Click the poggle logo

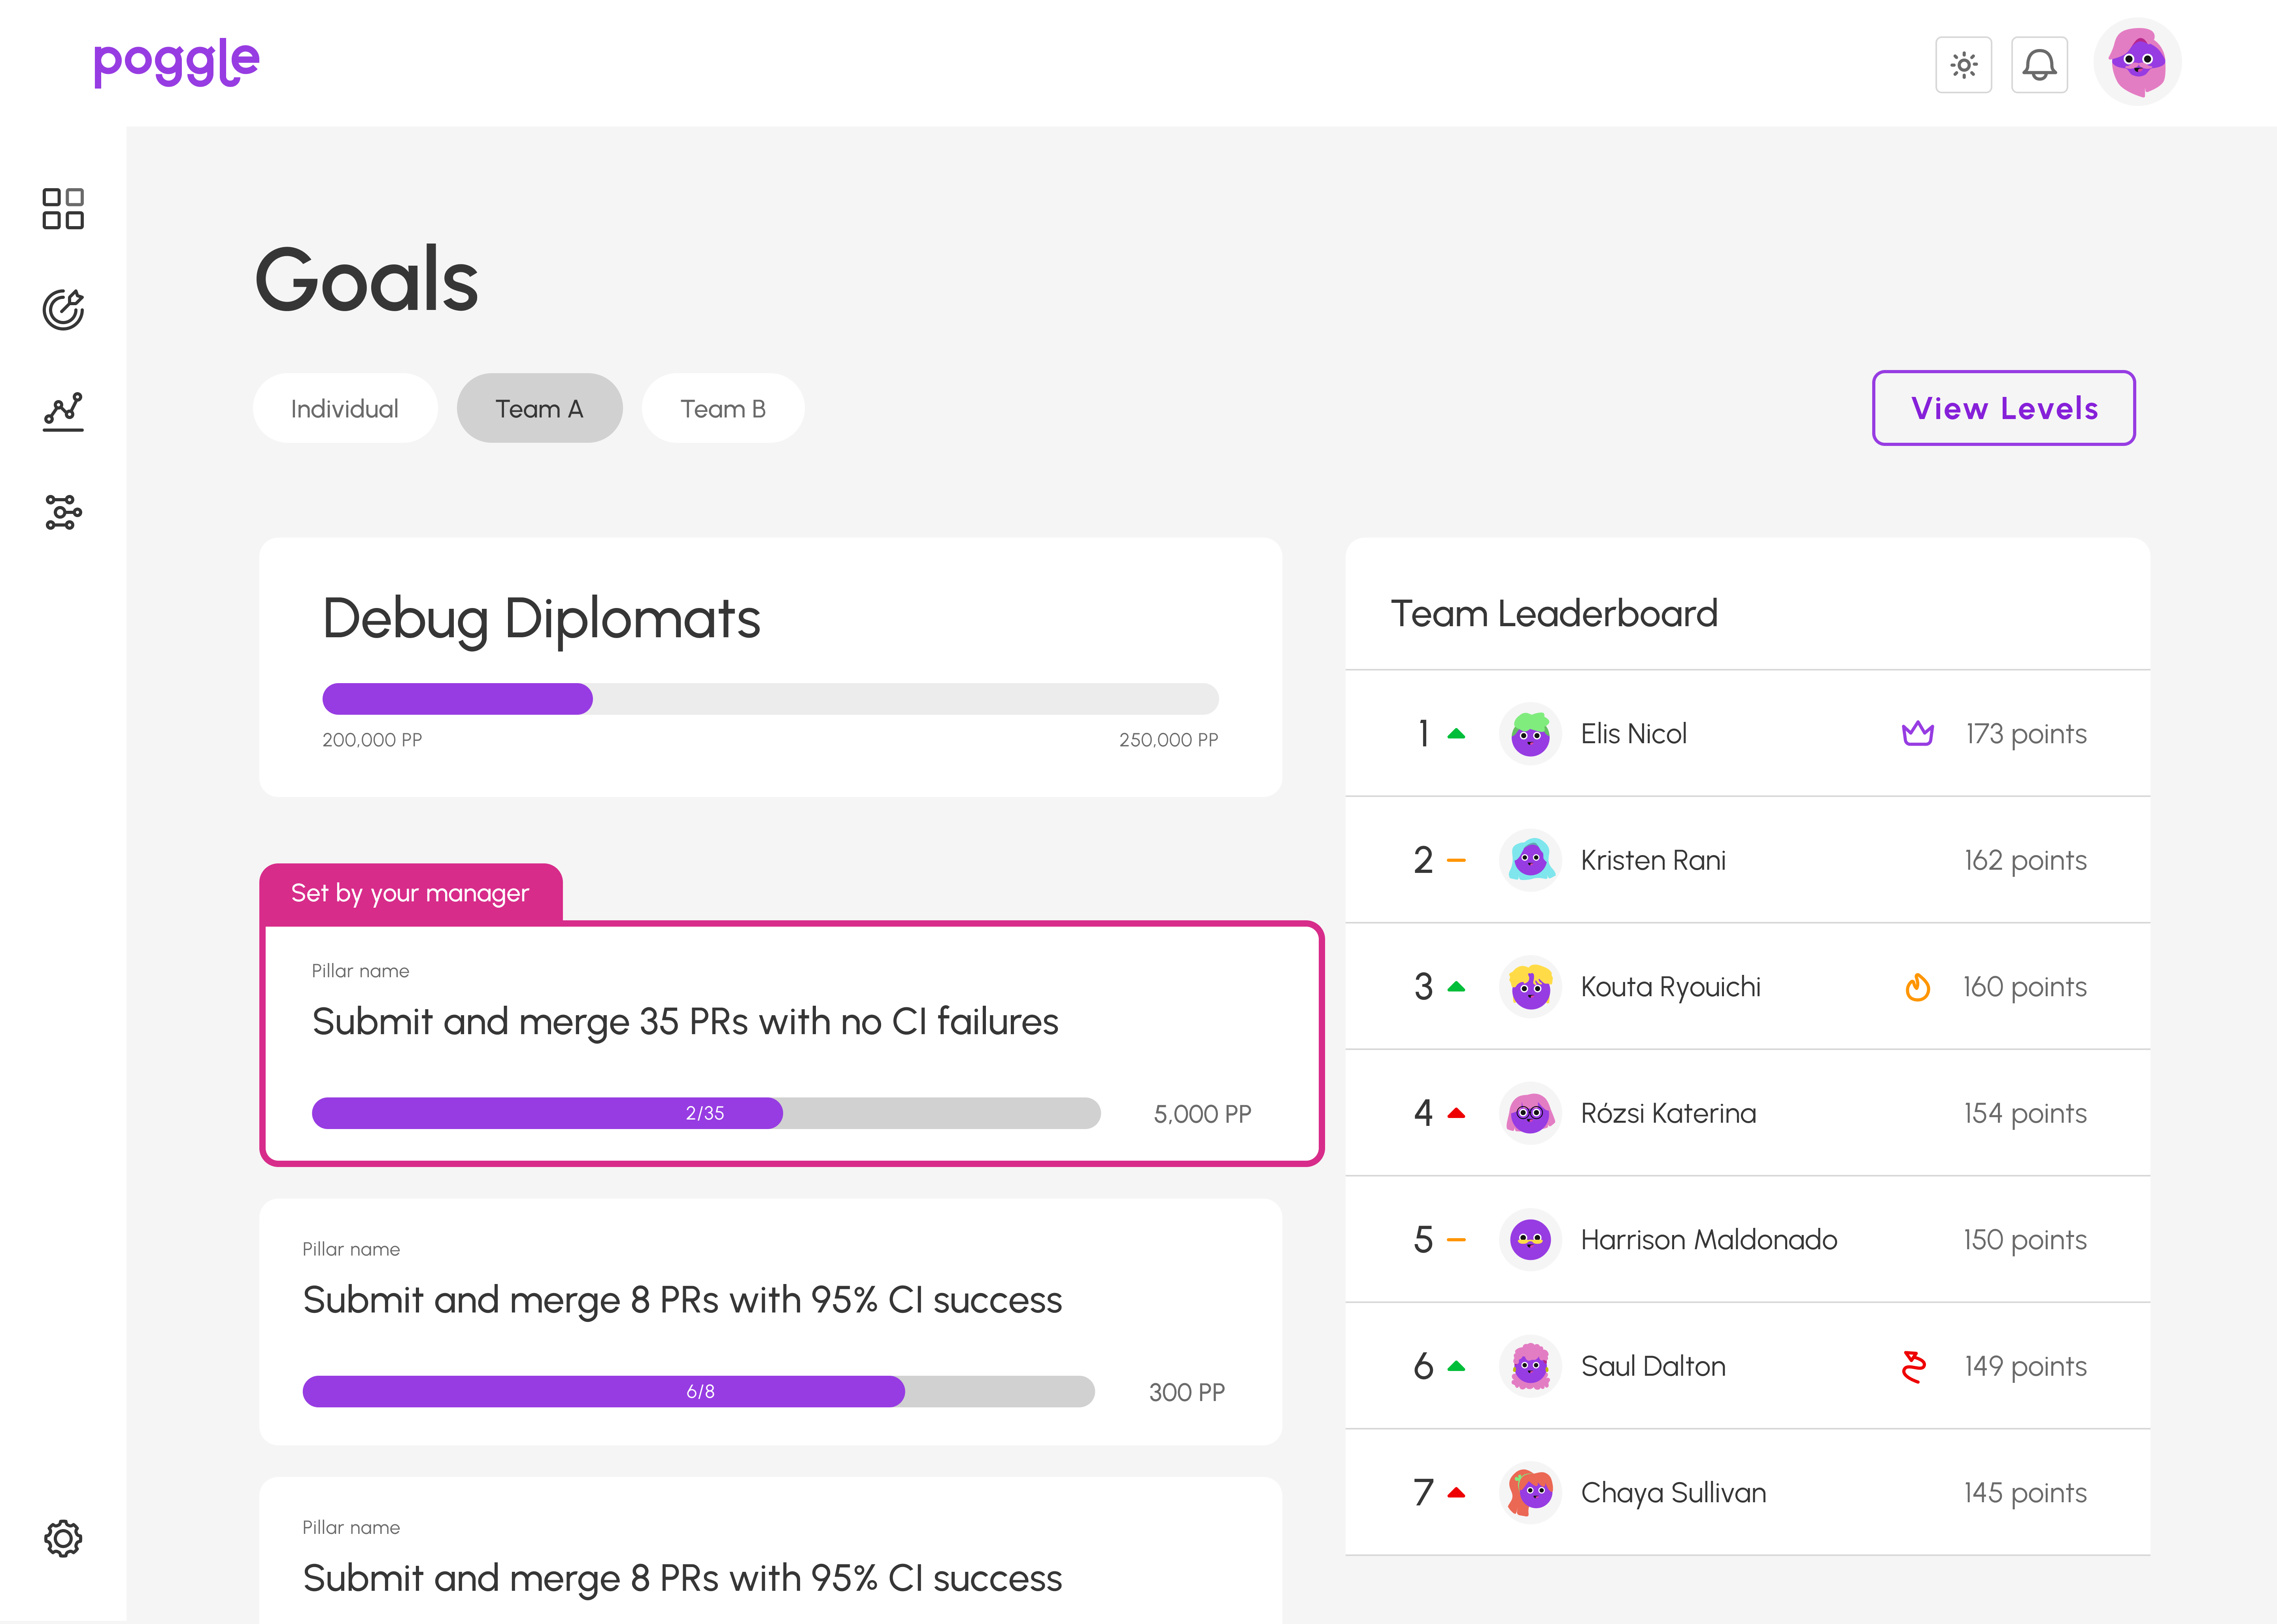click(176, 62)
